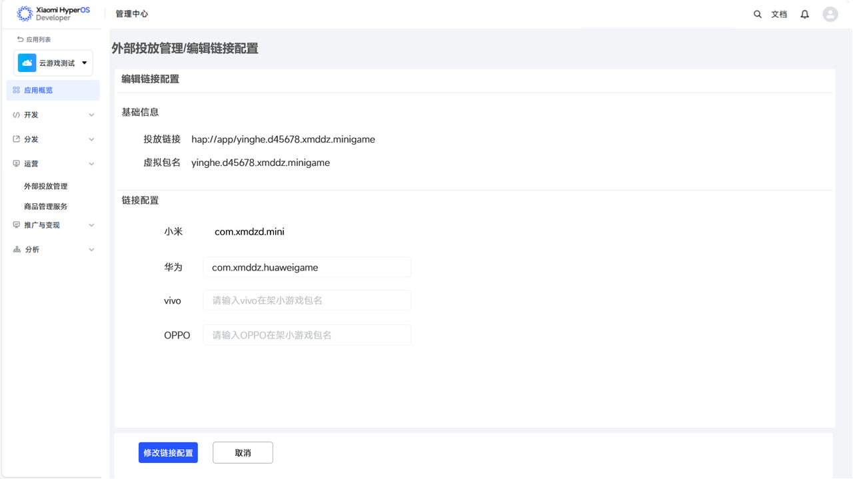This screenshot has width=853, height=479.
Task: Expand the 分析 menu chevron
Action: point(91,250)
